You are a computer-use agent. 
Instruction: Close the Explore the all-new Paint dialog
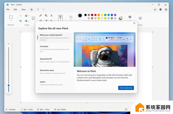[x=134, y=23]
